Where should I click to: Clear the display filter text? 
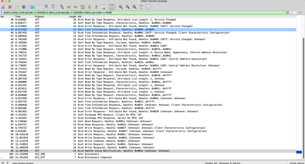click(x=287, y=13)
